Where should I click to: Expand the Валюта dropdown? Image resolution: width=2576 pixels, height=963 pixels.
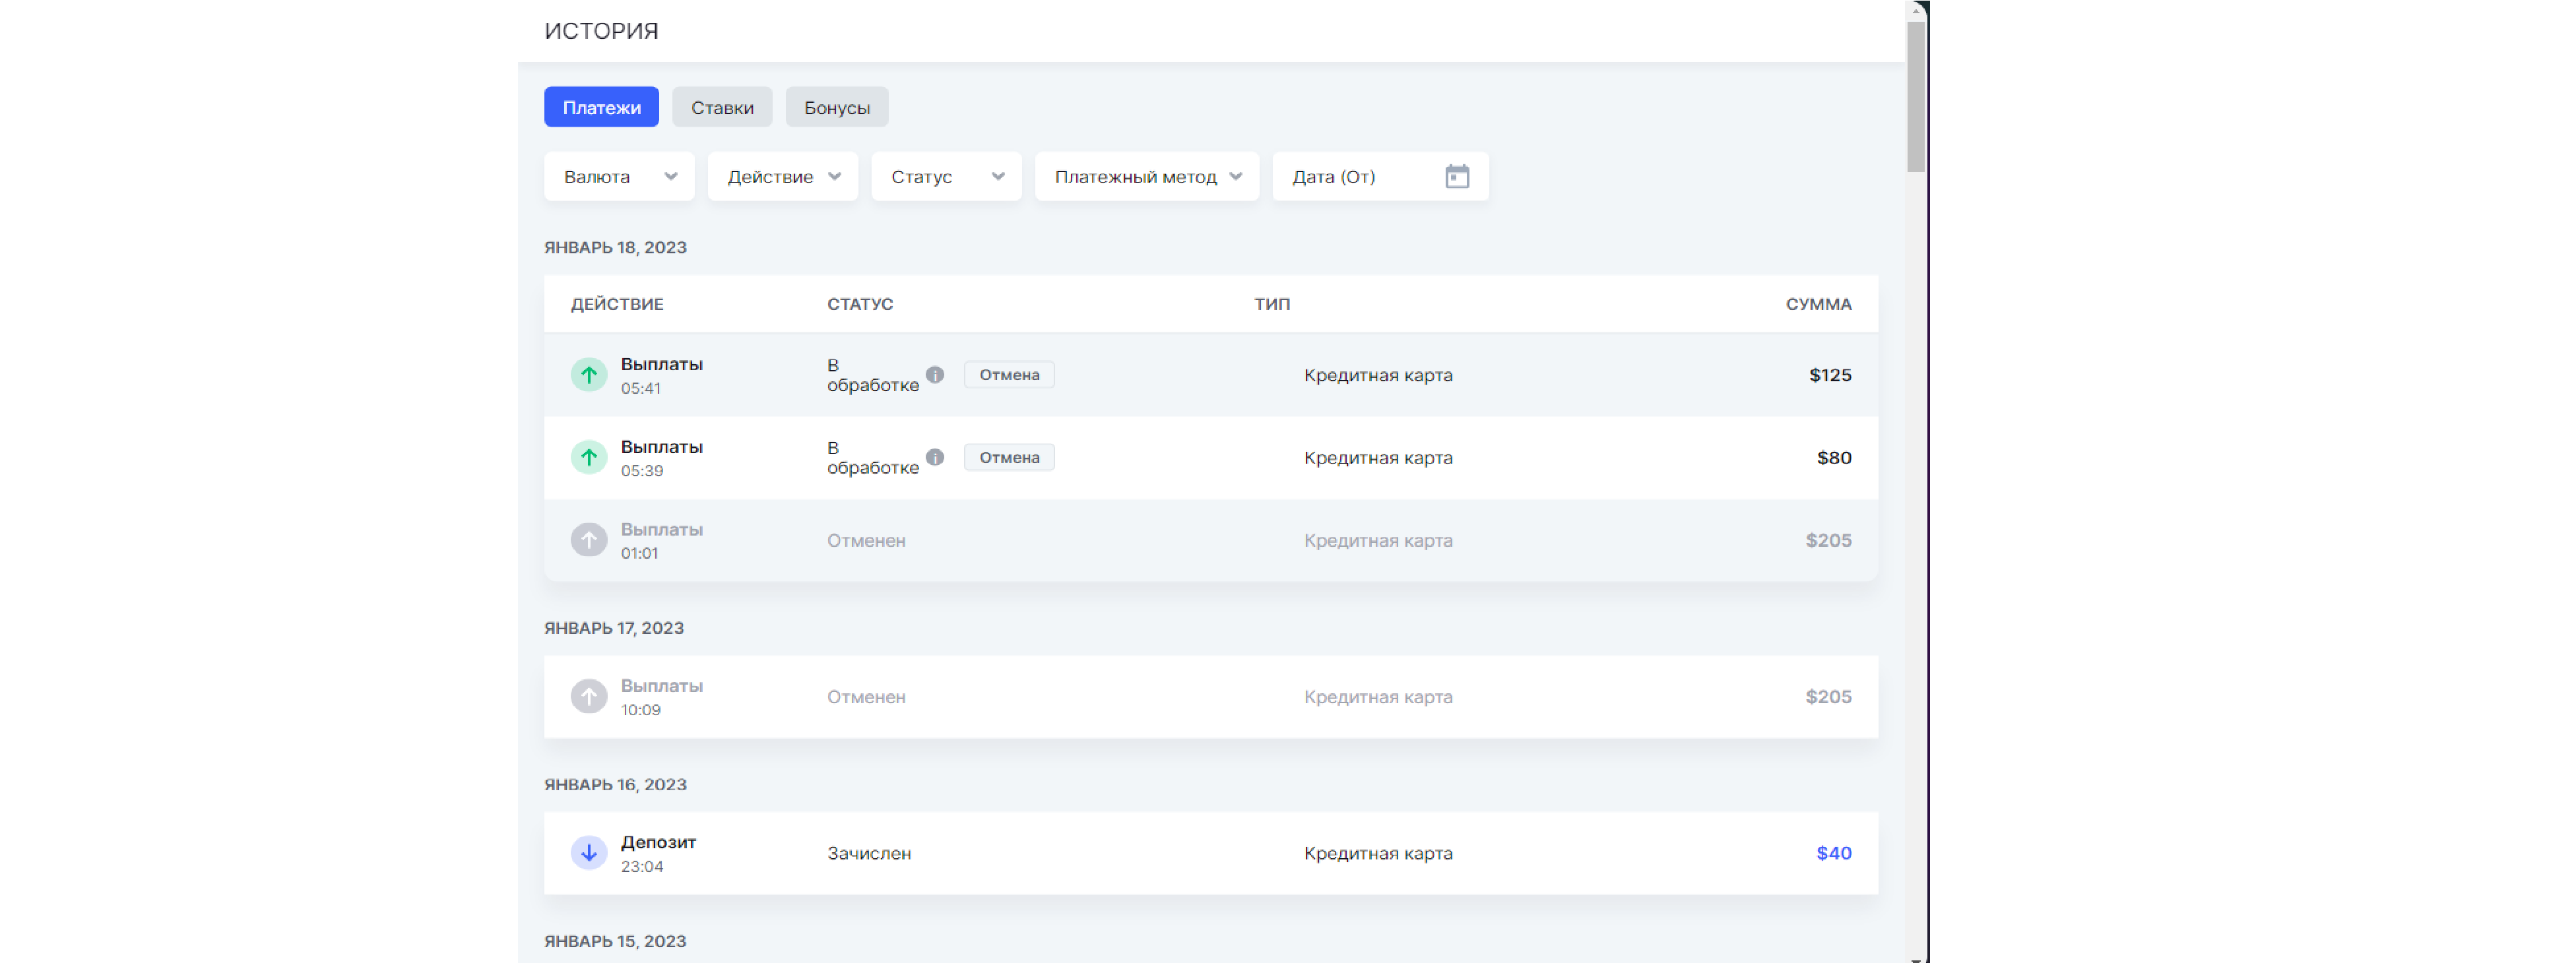point(619,177)
